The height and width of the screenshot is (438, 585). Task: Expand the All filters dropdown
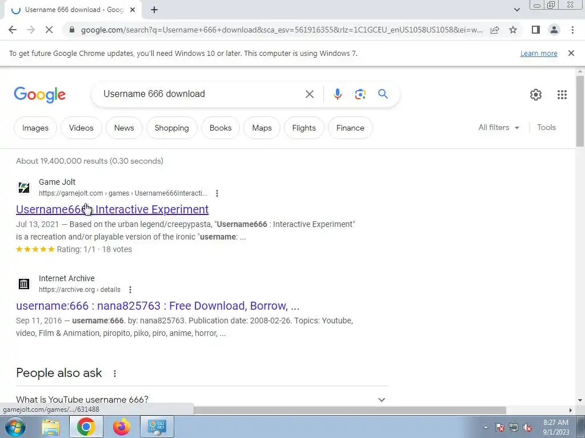pos(498,127)
